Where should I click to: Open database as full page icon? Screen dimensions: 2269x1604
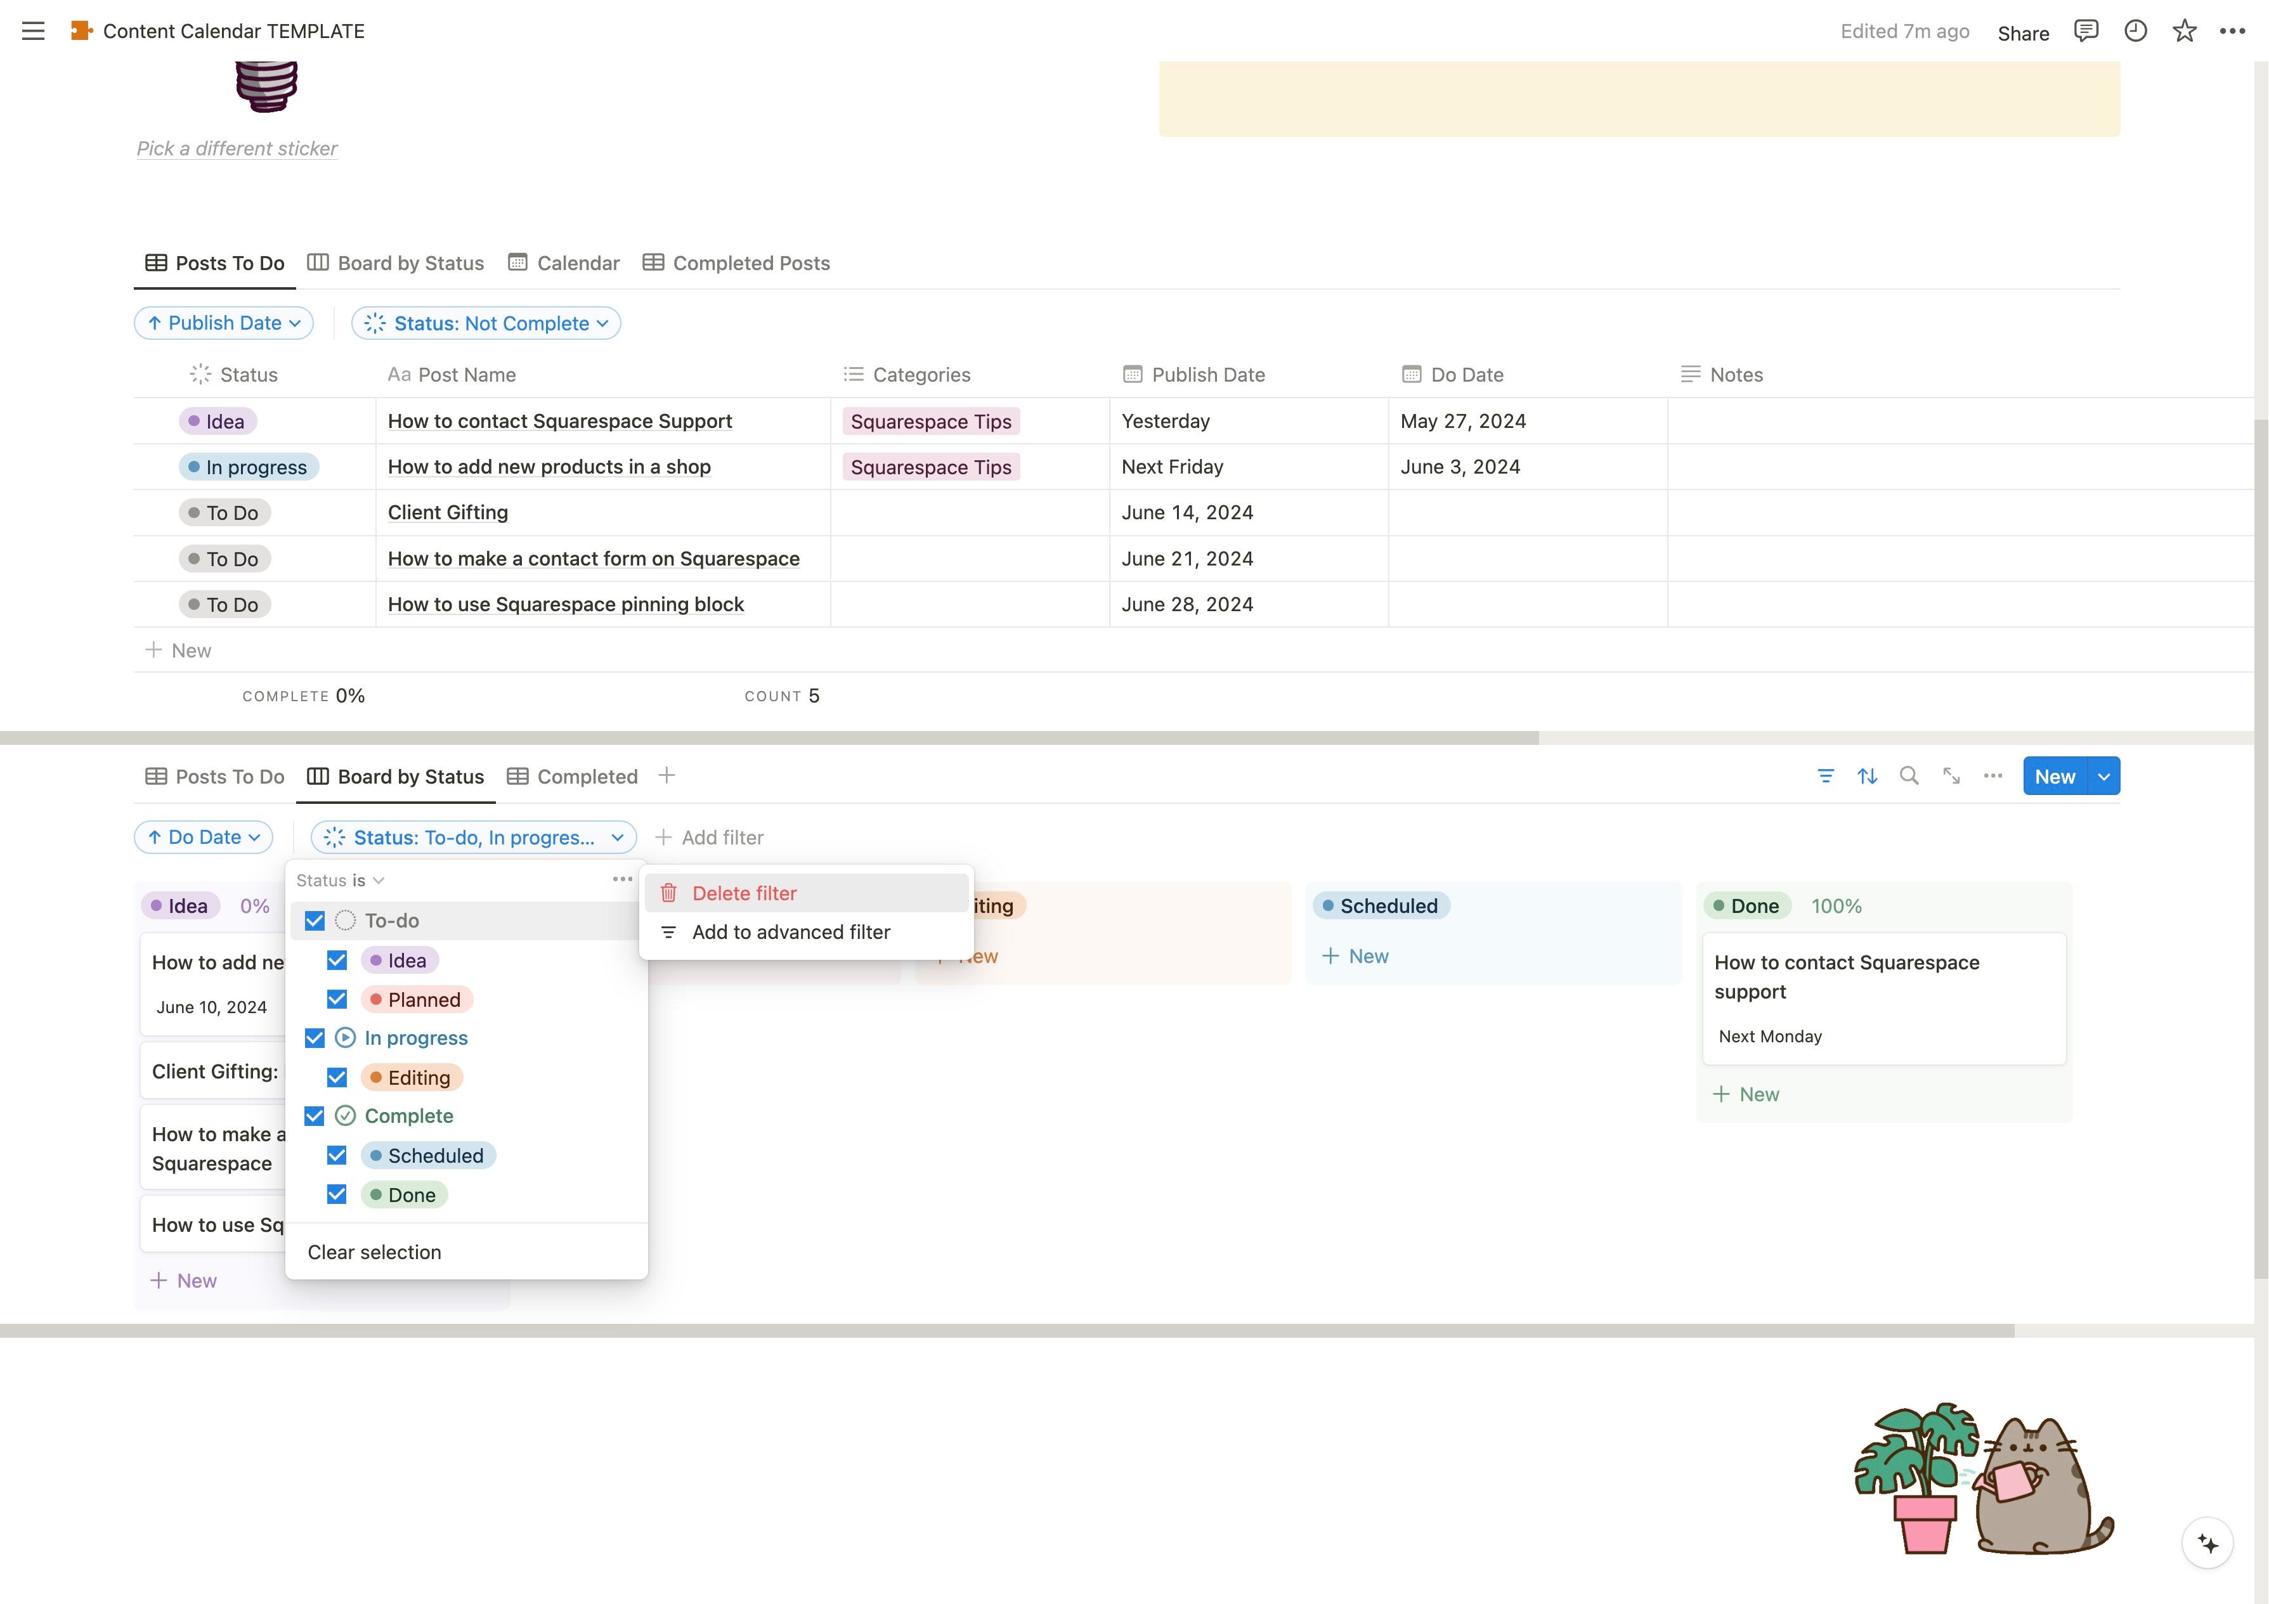click(1951, 777)
